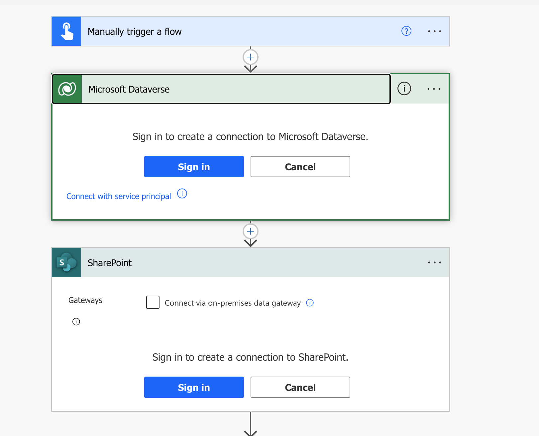Click the SharePoint connector logo icon
The height and width of the screenshot is (436, 539).
pyautogui.click(x=66, y=262)
